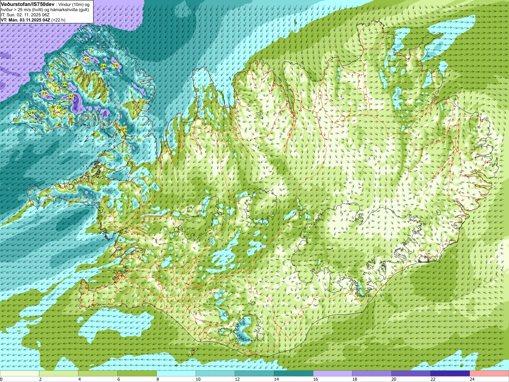Select the 14–16 m/s dark teal legend swatch

point(293,373)
